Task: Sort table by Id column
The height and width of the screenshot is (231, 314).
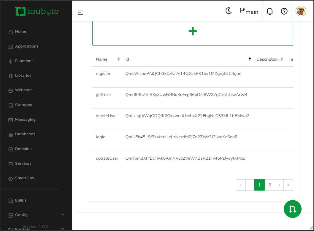Action: [250, 59]
